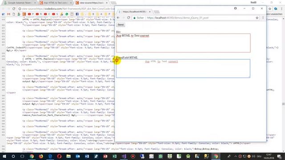Screen dimensions: 285x160
Task: Switch to the Asp HTML to Text convert tab
Action: click(x=55, y=3)
